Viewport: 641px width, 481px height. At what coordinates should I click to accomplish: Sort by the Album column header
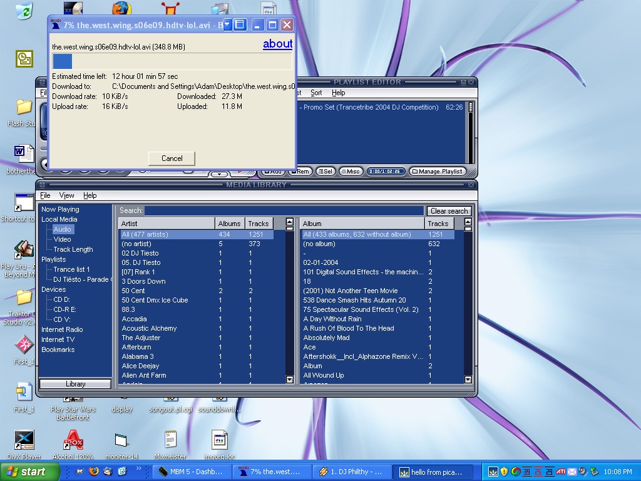pyautogui.click(x=362, y=224)
